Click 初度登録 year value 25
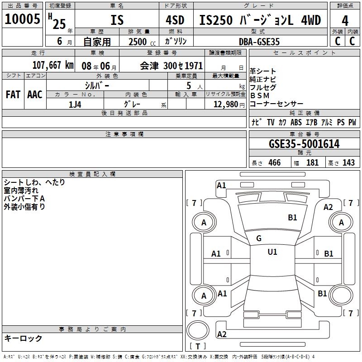 tap(59, 24)
